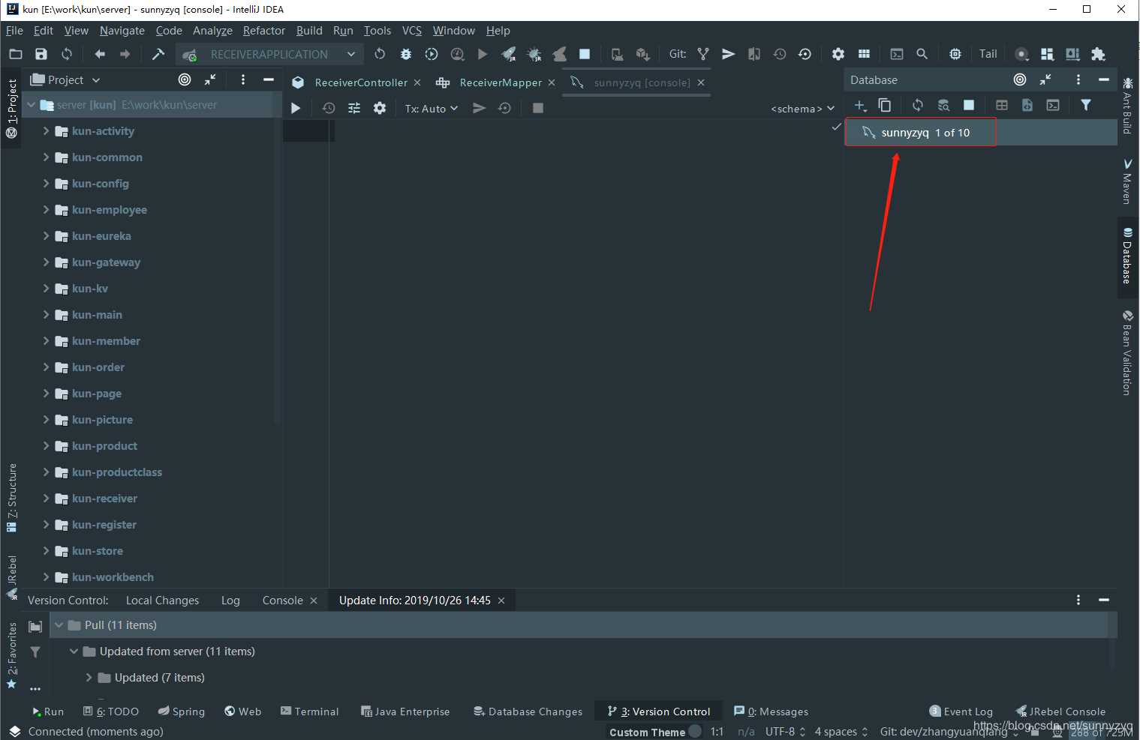The image size is (1140, 740).
Task: Open console settings gear icon
Action: click(380, 108)
